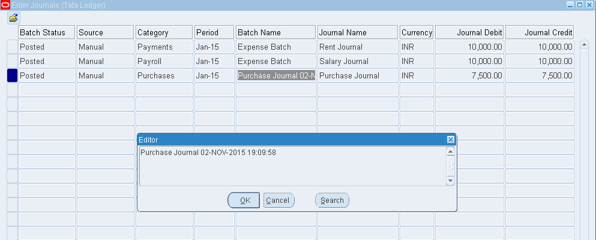Viewport: 596px width, 240px height.
Task: Select the row indicator for Rent Journal
Action: coord(12,47)
